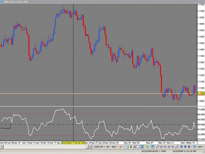Click the right scroll arrow button
The width and height of the screenshot is (205, 154).
tap(90, 147)
